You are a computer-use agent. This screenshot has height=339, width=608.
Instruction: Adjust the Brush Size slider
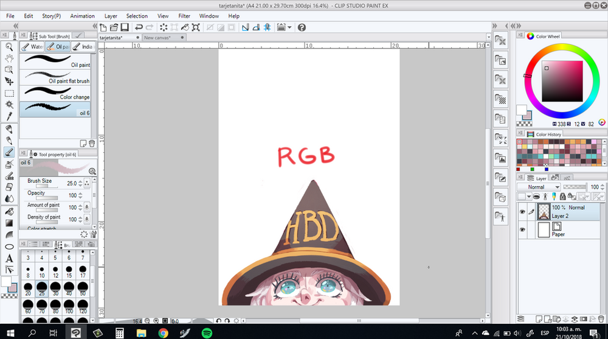tap(47, 186)
